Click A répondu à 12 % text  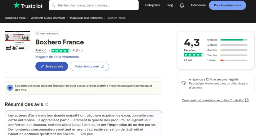click(x=214, y=79)
